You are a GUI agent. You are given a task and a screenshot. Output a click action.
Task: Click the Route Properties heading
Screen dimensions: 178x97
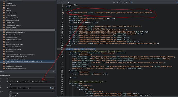click(5, 76)
